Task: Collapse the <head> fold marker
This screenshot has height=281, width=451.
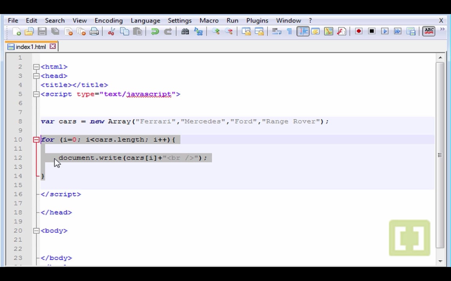Action: point(36,76)
